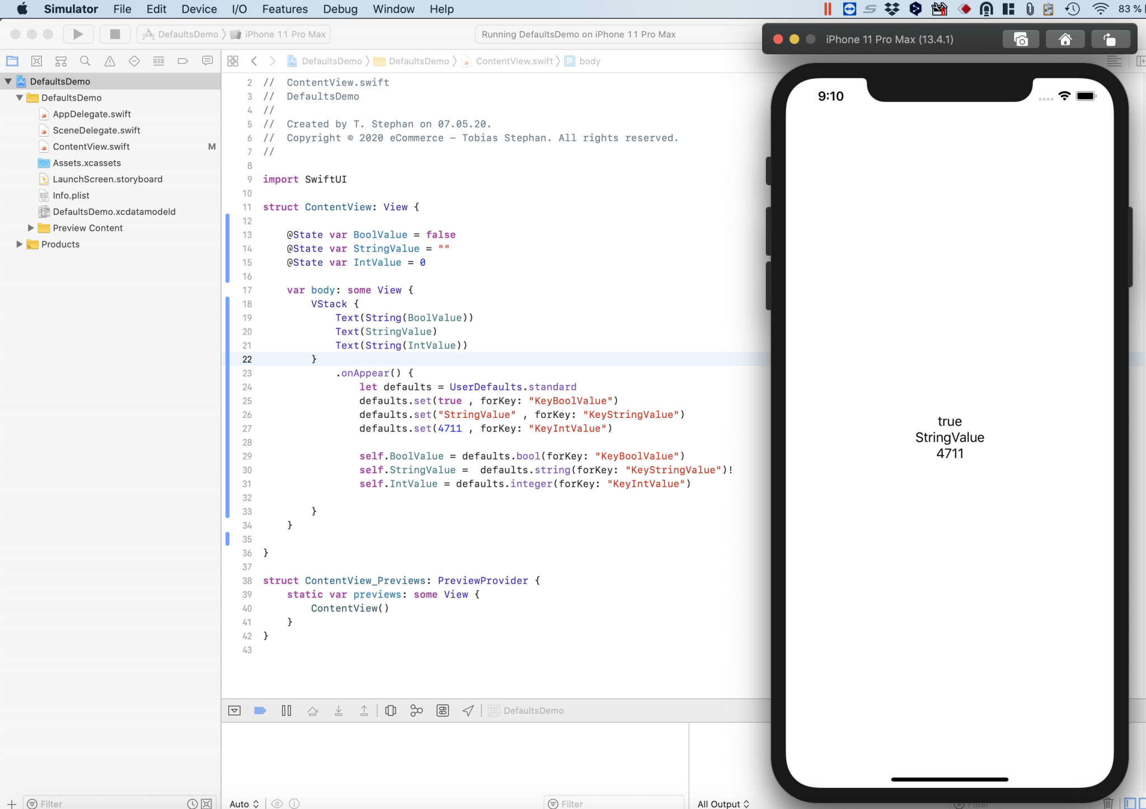Open the Debug menu in the menu bar

[x=340, y=9]
